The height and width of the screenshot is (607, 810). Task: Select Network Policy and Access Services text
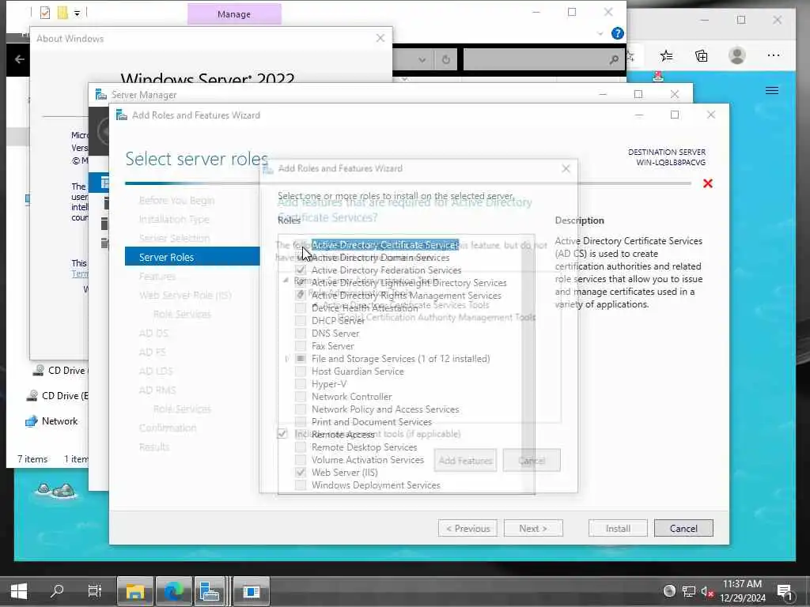tap(385, 409)
